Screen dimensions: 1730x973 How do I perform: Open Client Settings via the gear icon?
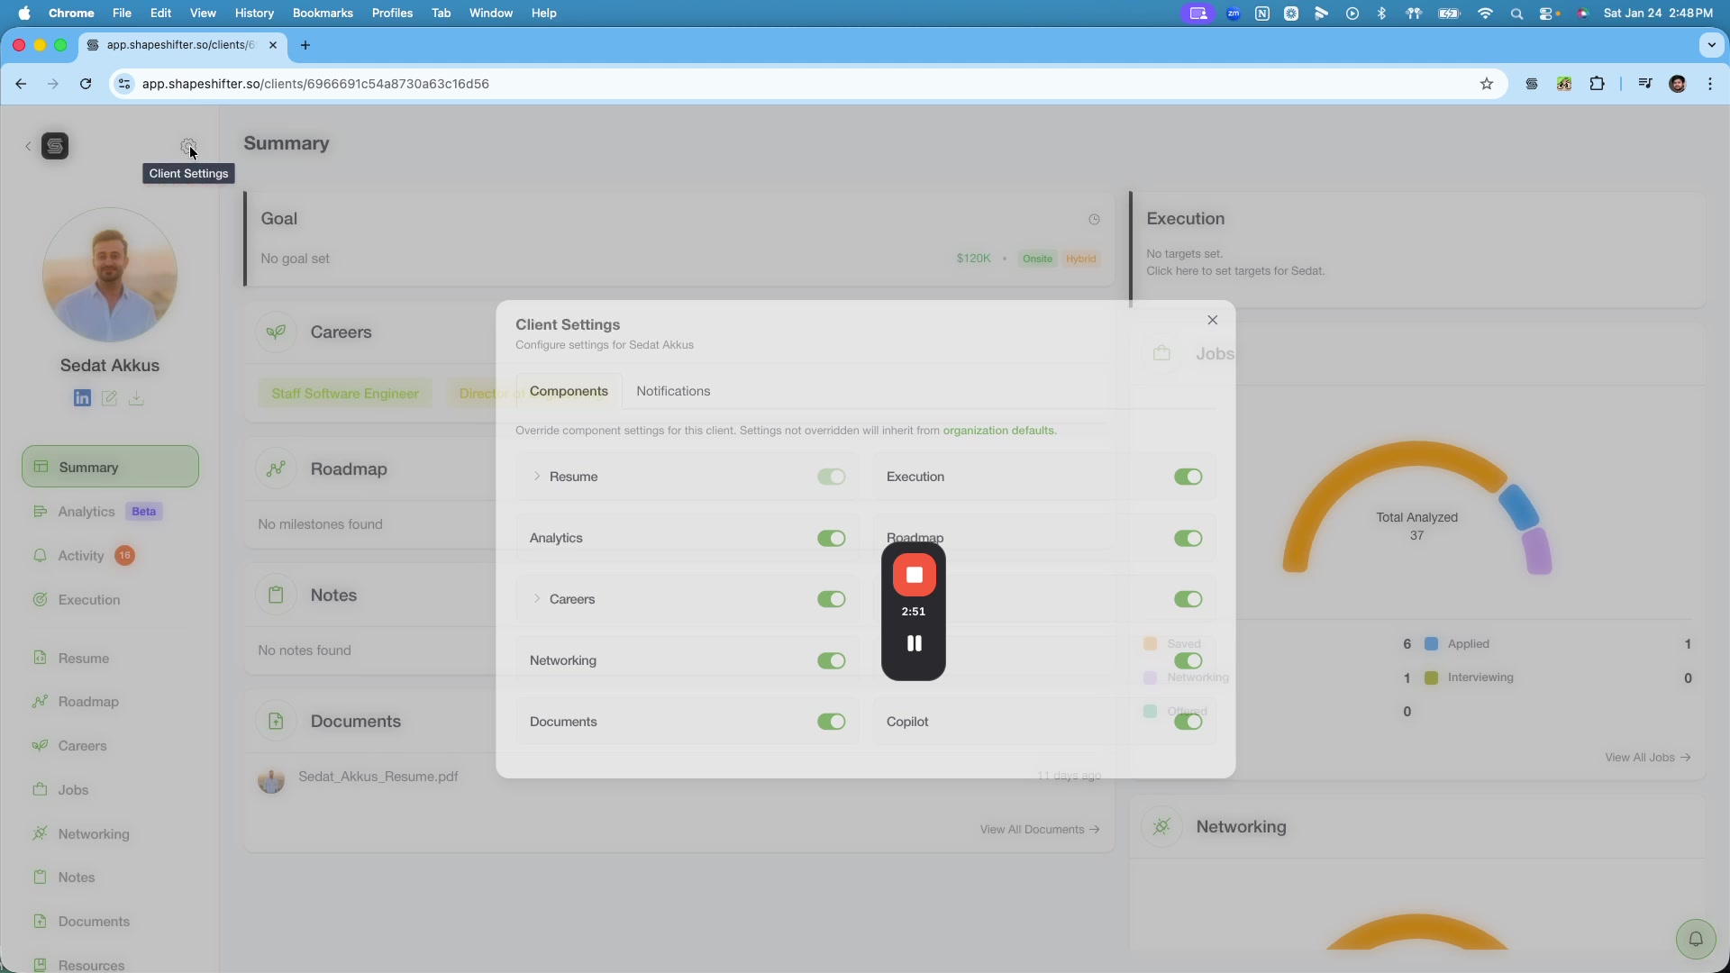(x=188, y=146)
